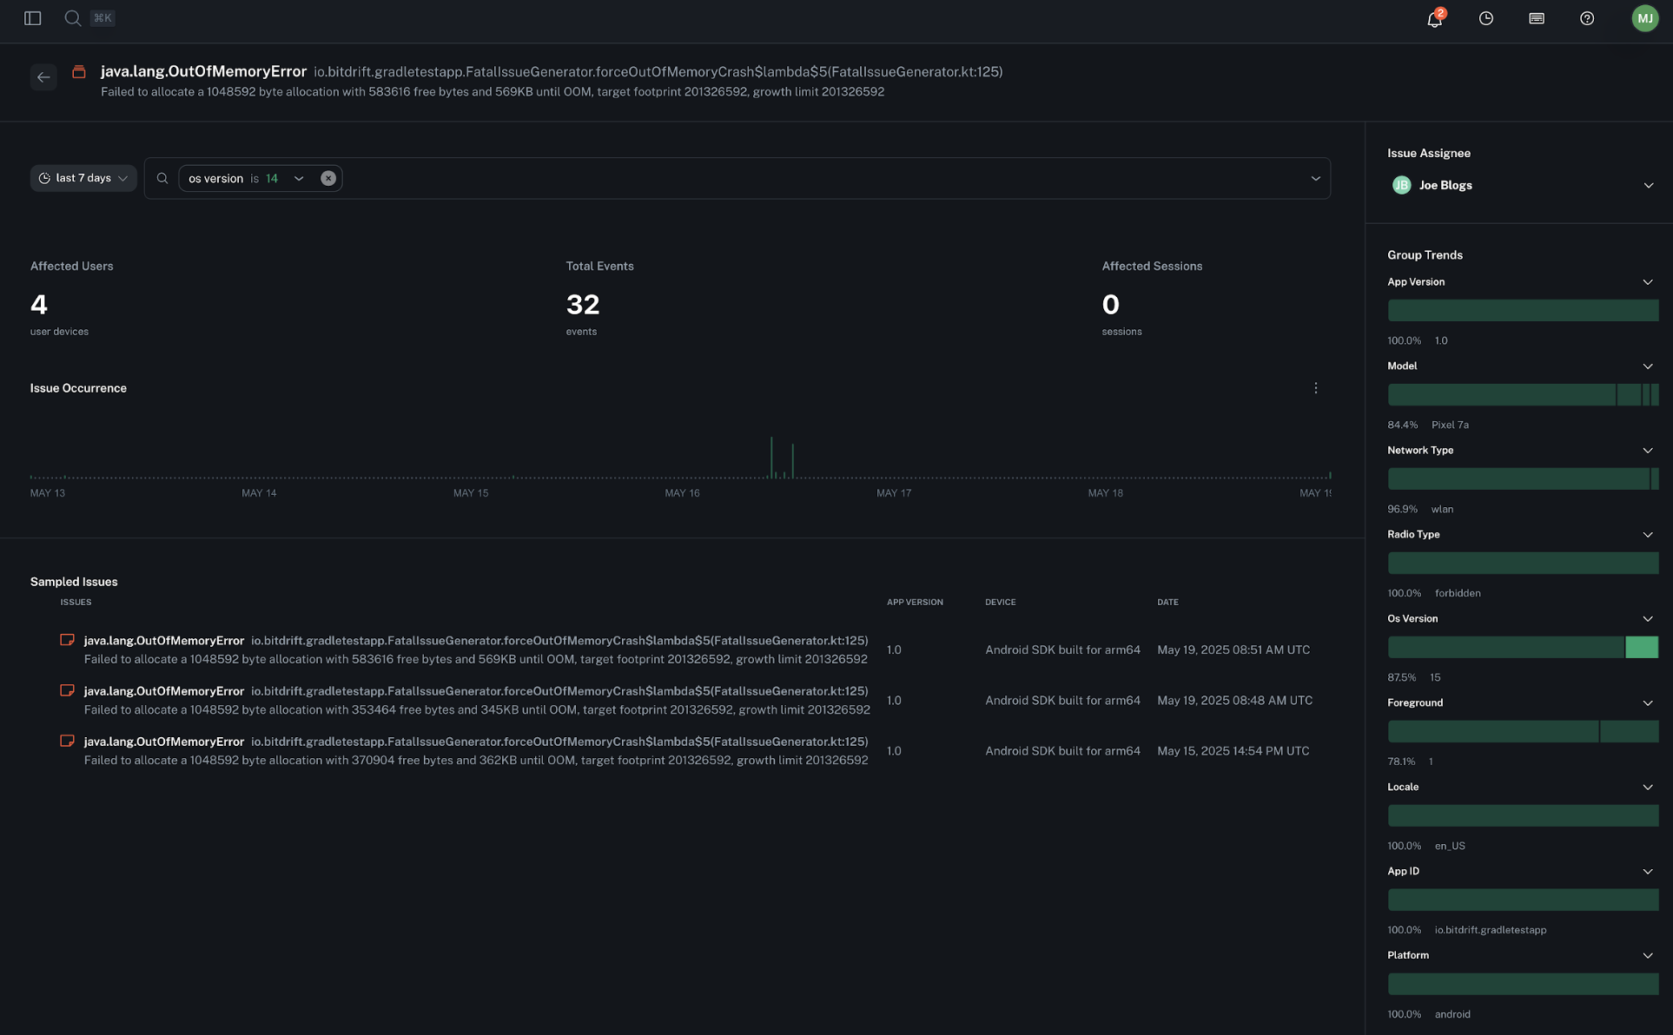Open the Issue Occurrence three-dot menu

coord(1316,387)
